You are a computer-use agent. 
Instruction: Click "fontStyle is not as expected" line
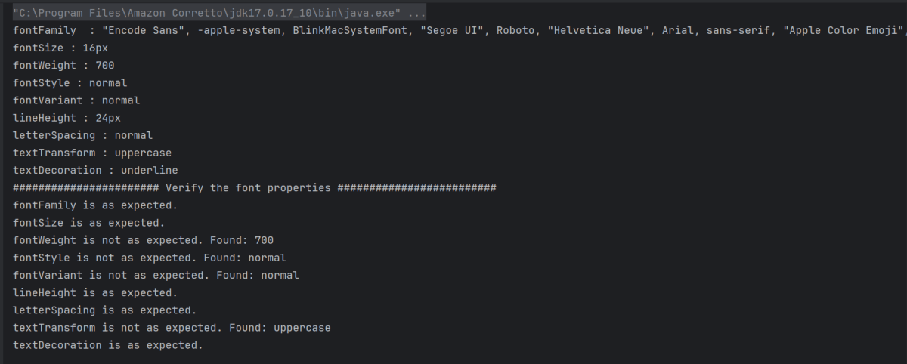click(x=150, y=258)
